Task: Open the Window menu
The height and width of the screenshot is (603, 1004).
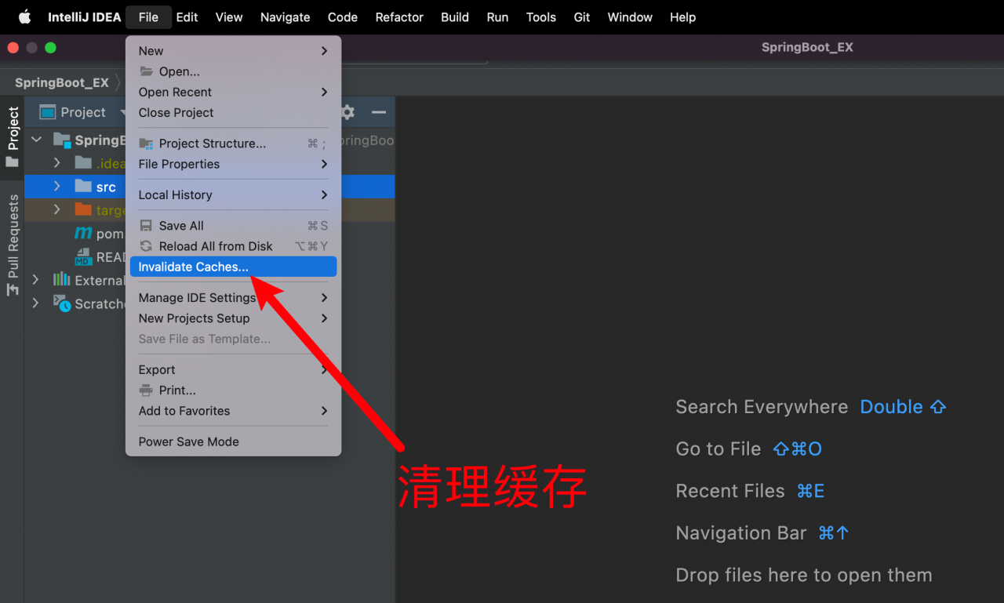Action: pos(630,16)
